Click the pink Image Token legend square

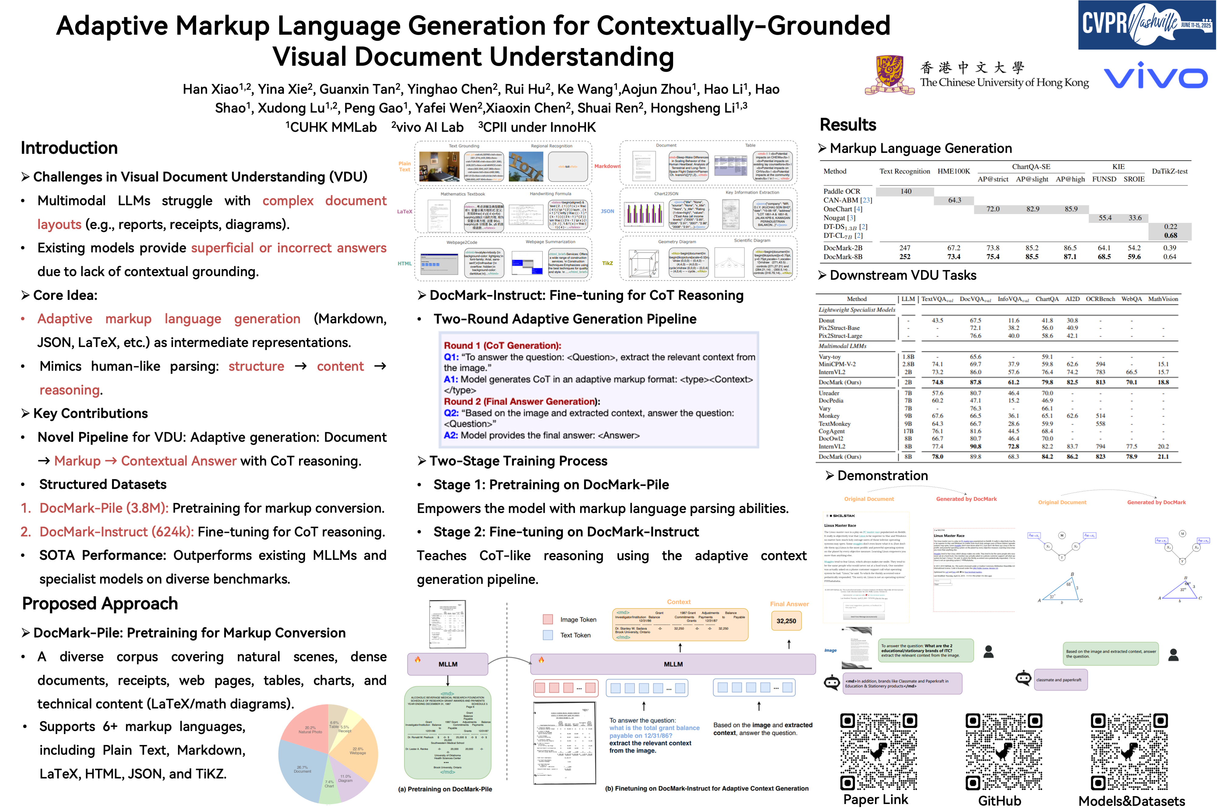pos(547,620)
